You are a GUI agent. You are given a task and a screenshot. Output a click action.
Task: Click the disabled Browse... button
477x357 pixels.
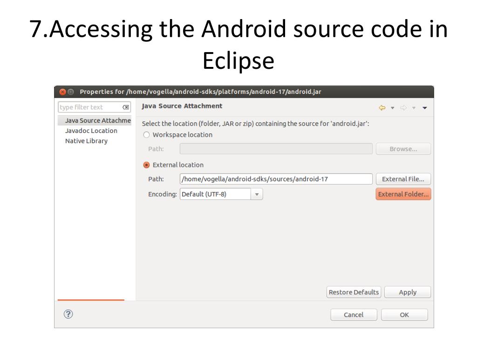(403, 149)
